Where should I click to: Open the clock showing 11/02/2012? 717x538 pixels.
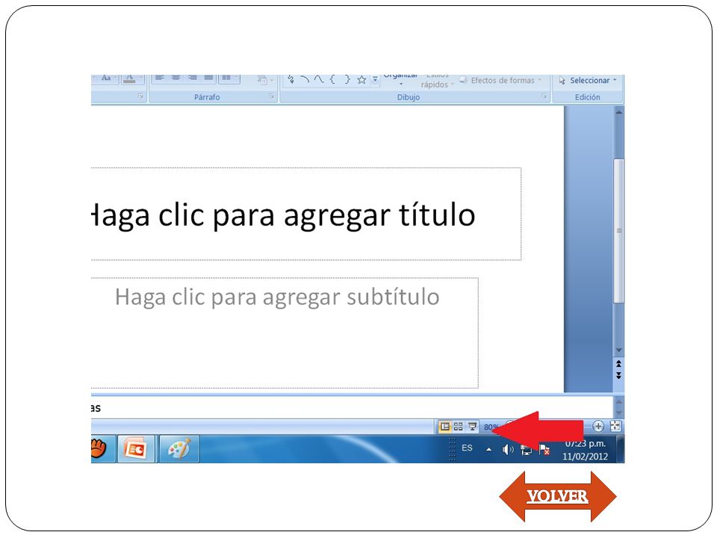click(586, 450)
